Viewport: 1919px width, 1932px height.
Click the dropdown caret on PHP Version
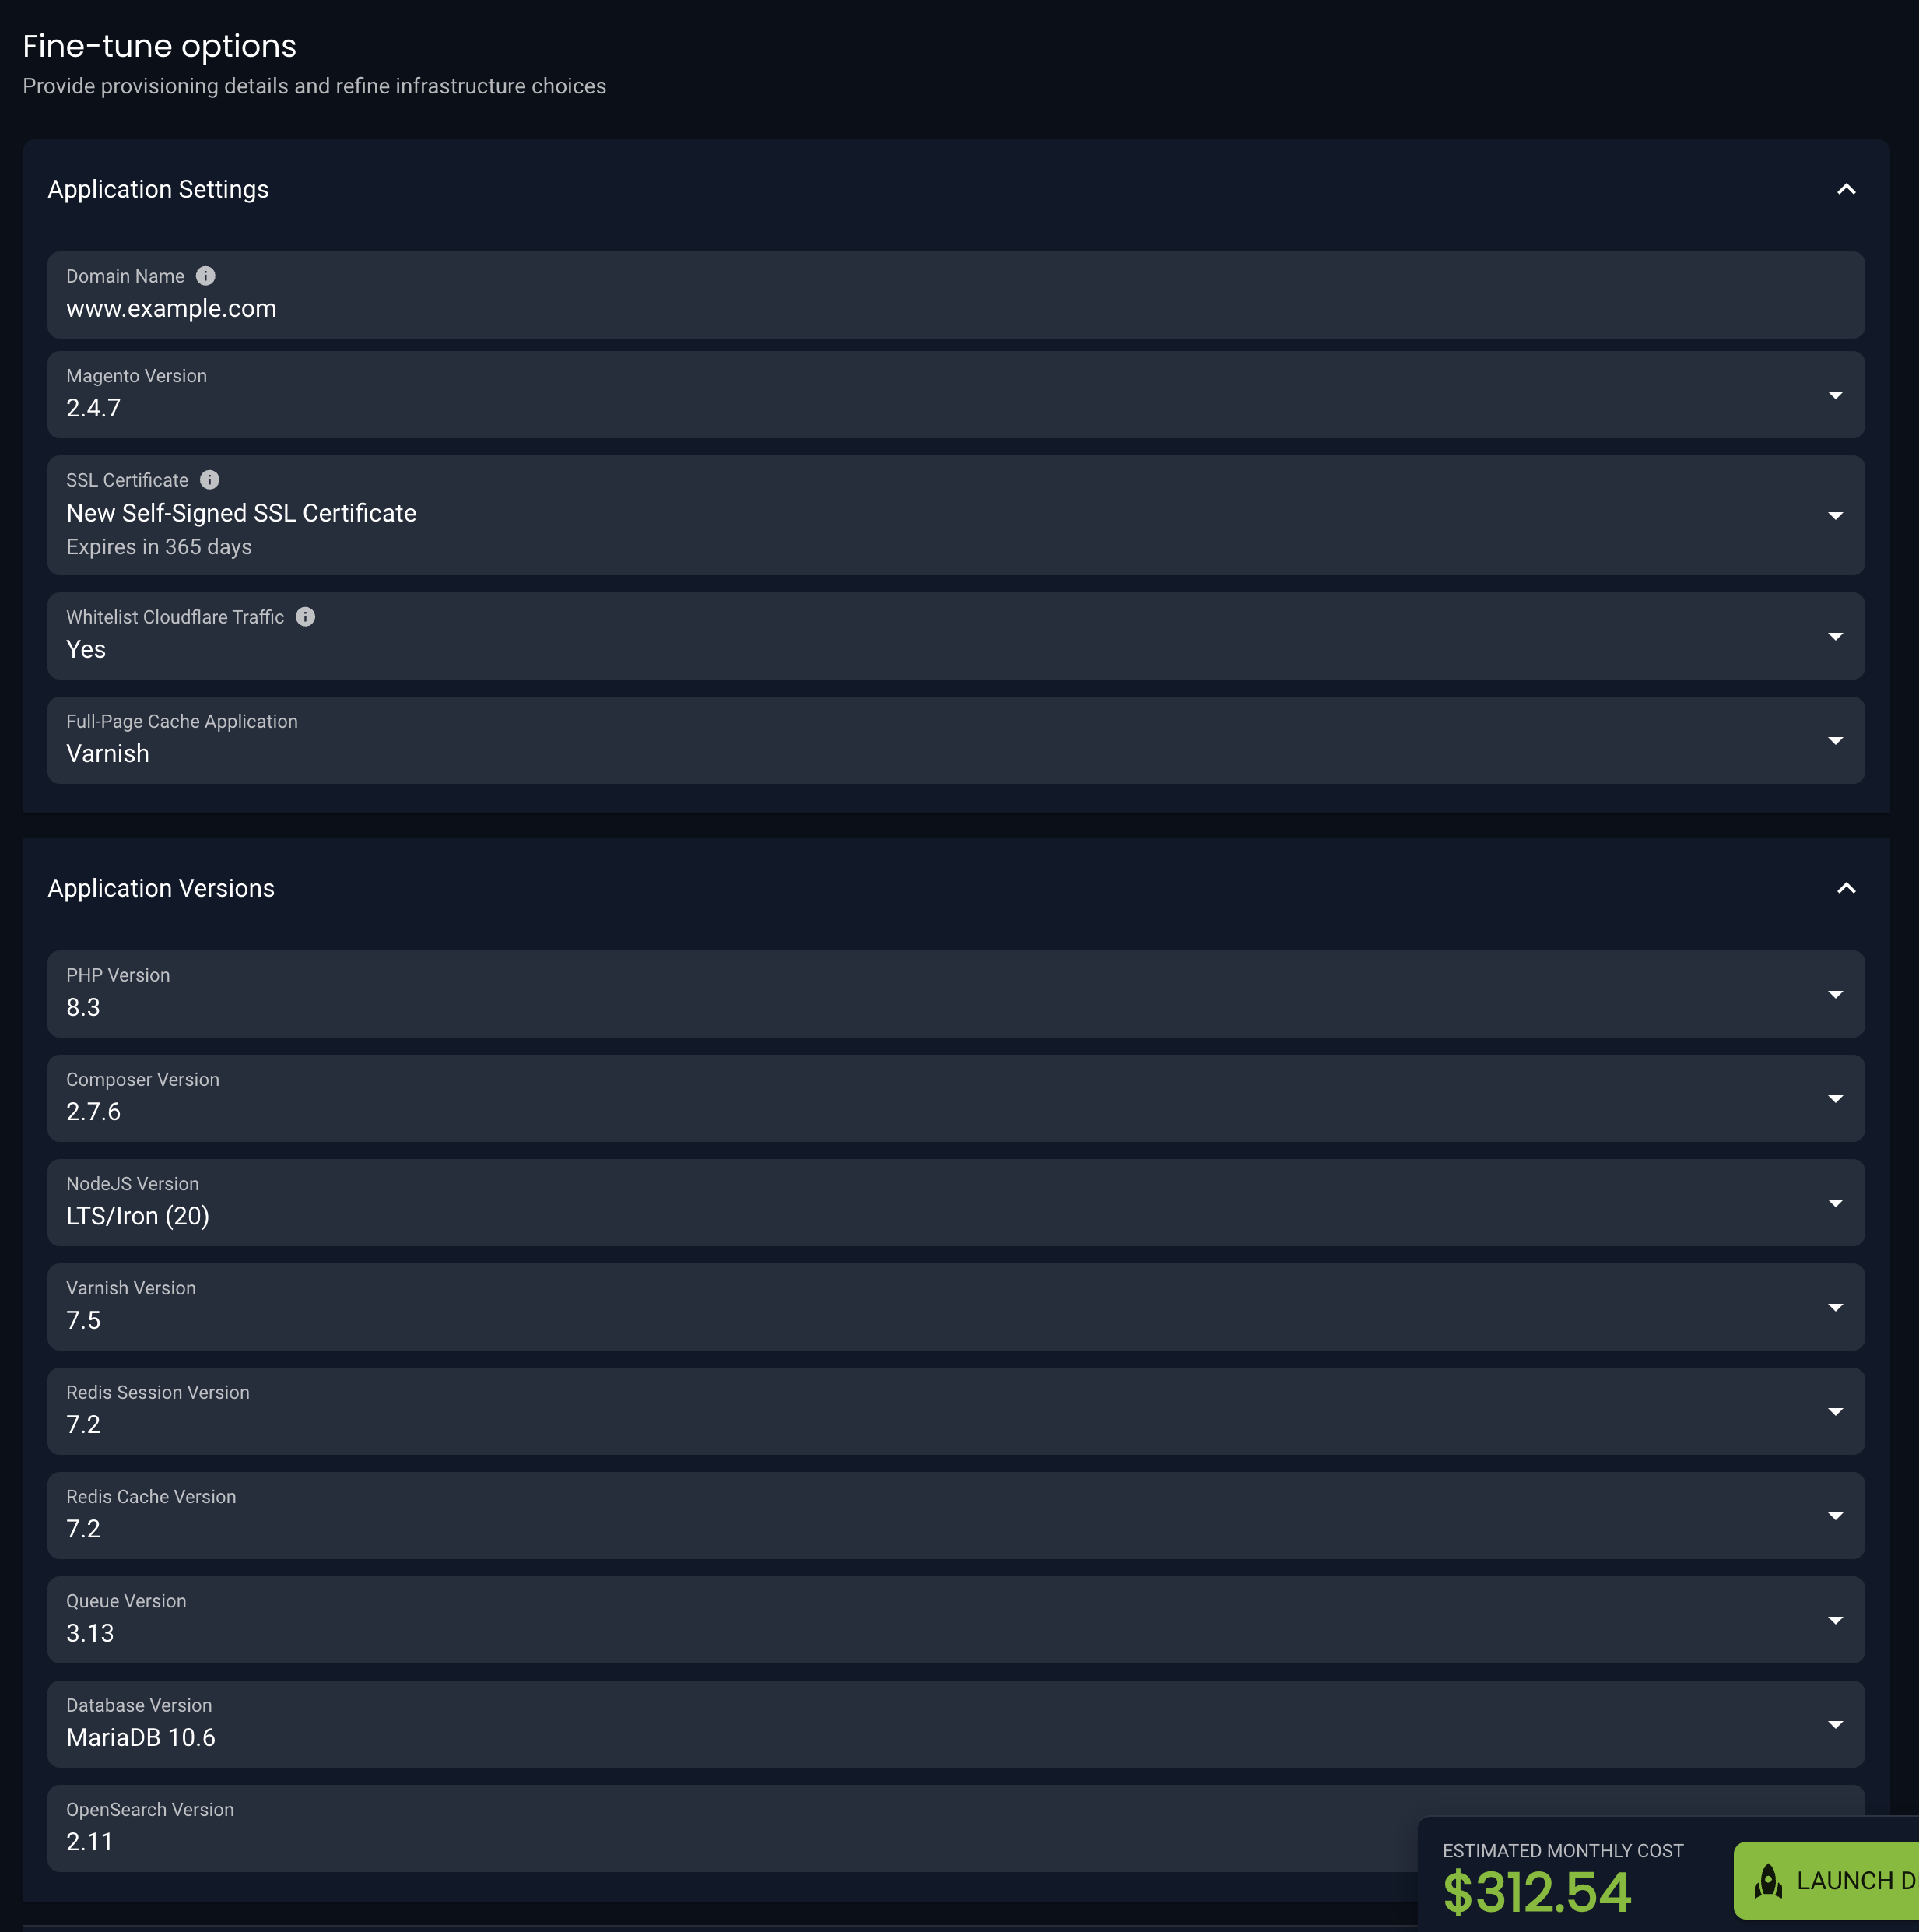coord(1835,994)
